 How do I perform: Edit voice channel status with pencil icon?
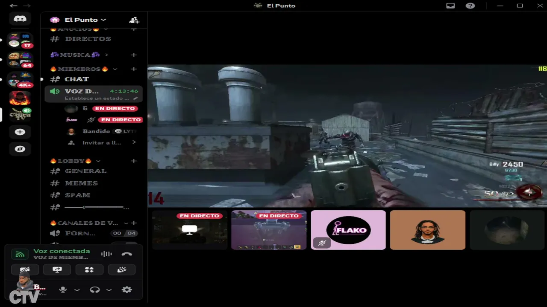tap(135, 98)
